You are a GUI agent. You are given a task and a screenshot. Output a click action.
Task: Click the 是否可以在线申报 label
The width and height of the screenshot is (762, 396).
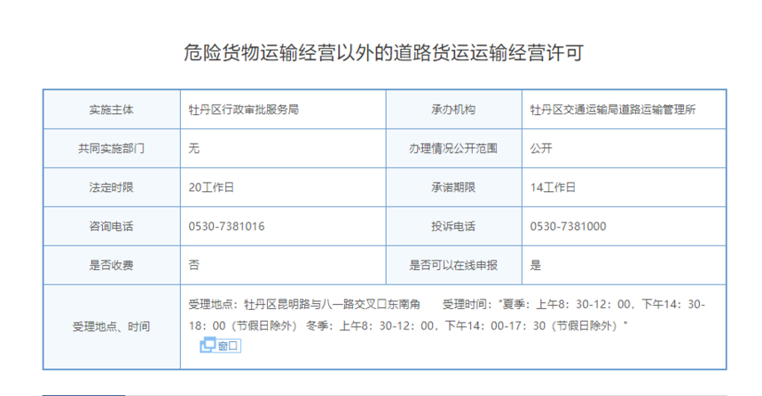click(453, 265)
